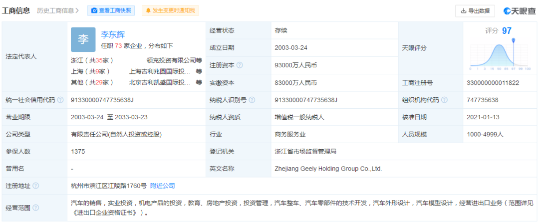Click help icon next to 注册地址
The height and width of the screenshot is (224, 539).
(x=36, y=186)
